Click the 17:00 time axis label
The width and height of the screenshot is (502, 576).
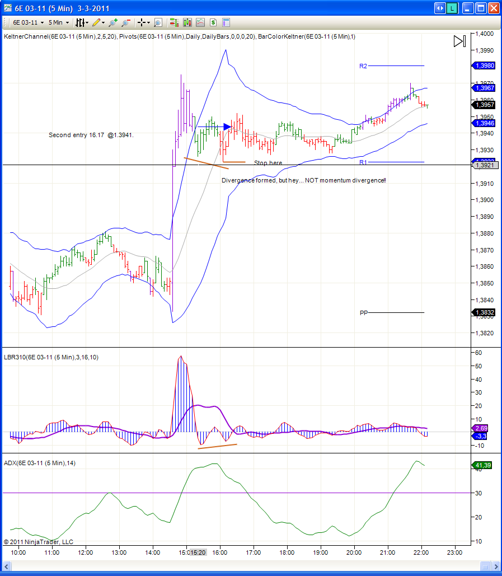click(254, 552)
